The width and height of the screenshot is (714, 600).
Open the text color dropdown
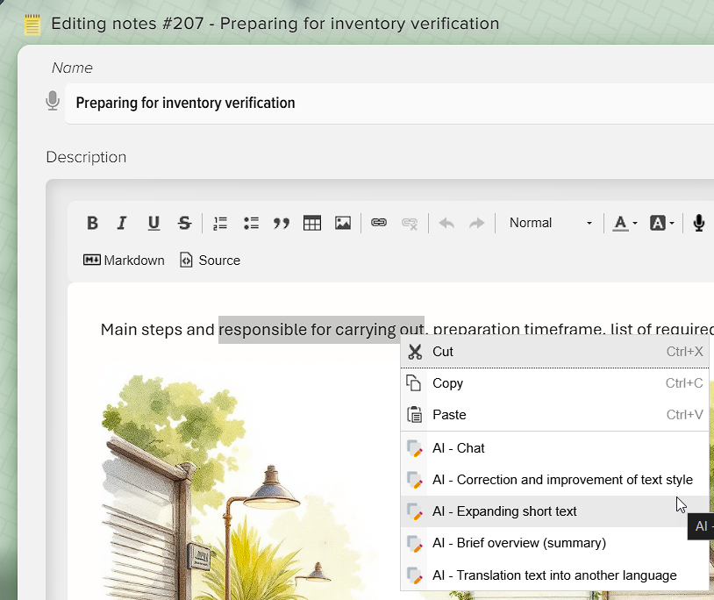pos(625,223)
